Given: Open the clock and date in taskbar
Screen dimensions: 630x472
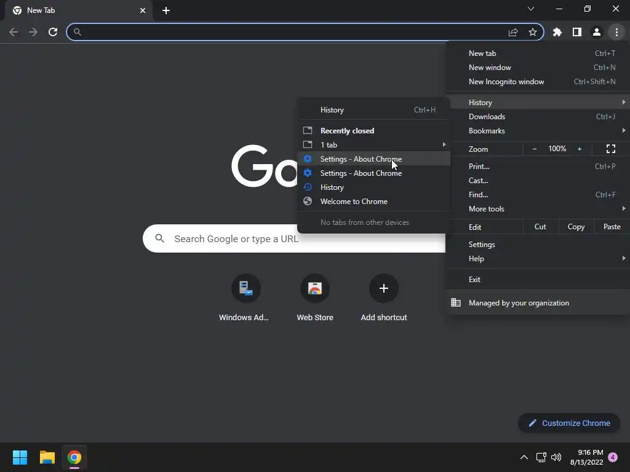Looking at the screenshot, I should (586, 457).
